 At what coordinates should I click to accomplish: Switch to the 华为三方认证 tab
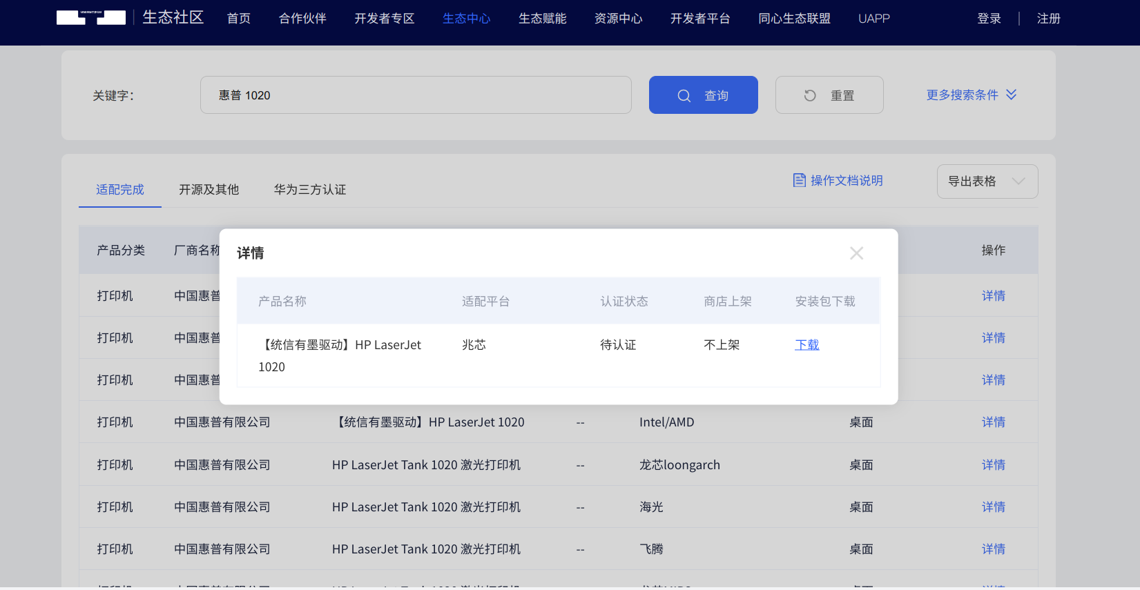[310, 190]
